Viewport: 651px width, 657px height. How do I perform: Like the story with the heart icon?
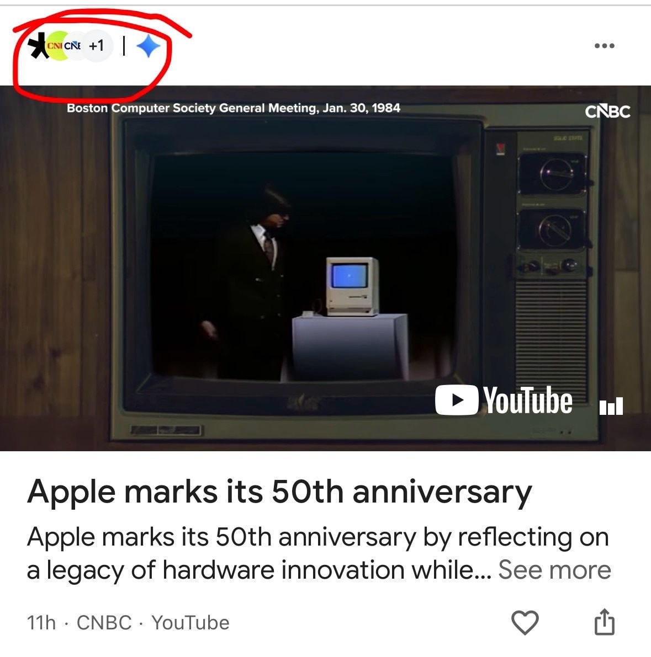click(x=525, y=622)
